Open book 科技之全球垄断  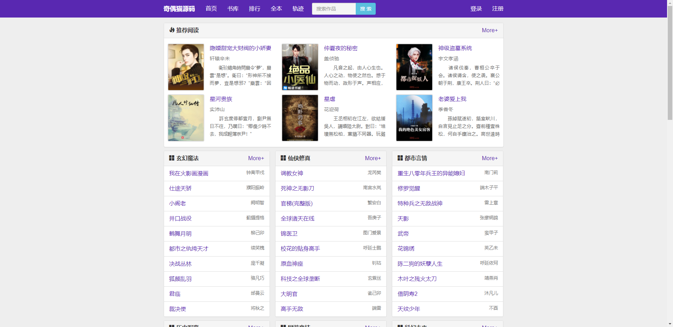tap(300, 279)
